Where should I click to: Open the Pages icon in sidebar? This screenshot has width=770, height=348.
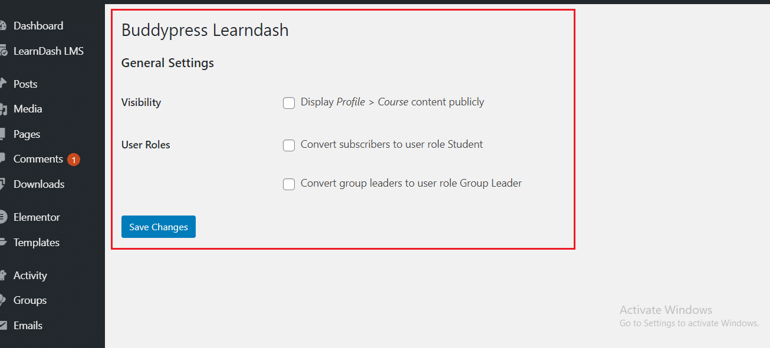point(4,134)
